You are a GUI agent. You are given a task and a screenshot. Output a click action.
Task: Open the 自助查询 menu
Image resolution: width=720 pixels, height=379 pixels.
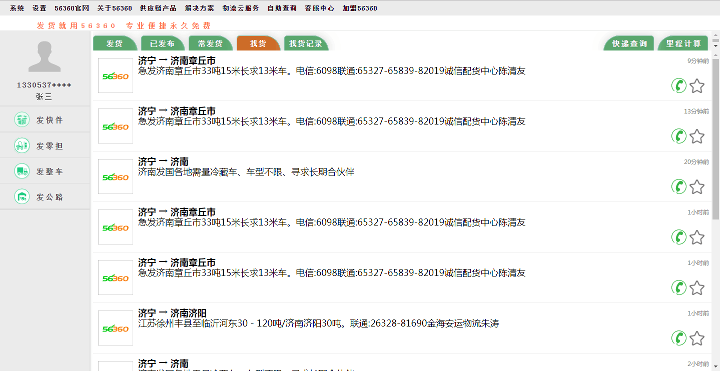[282, 8]
